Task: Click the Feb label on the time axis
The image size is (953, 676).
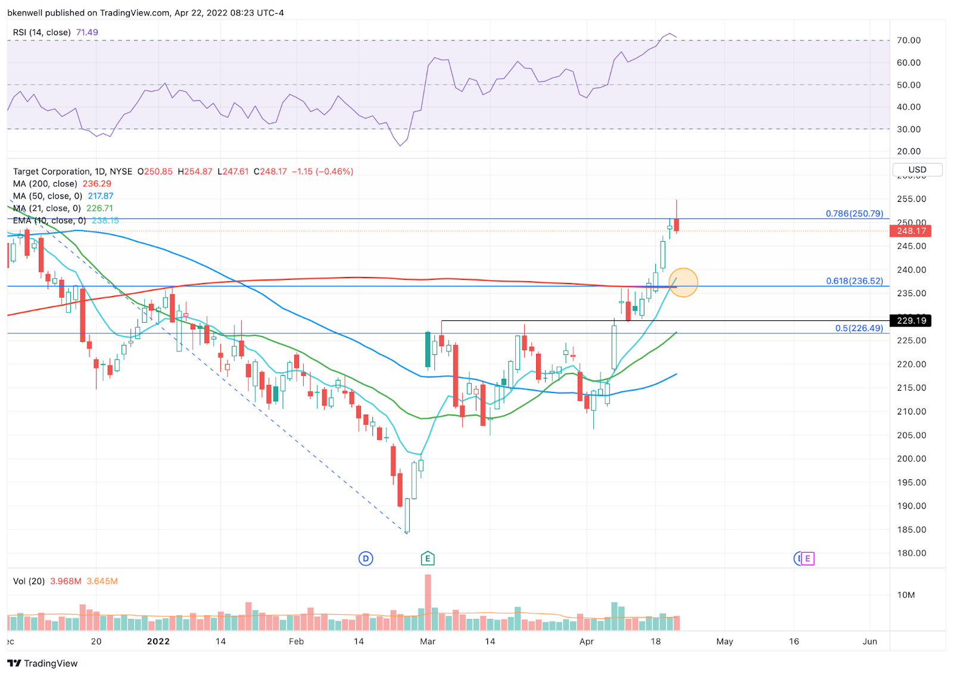Action: tap(296, 641)
